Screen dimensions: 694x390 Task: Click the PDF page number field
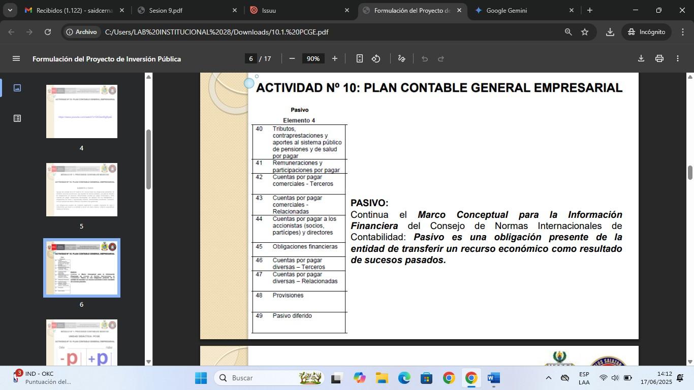click(x=250, y=59)
